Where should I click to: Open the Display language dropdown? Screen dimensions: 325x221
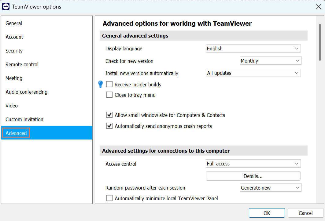click(253, 49)
